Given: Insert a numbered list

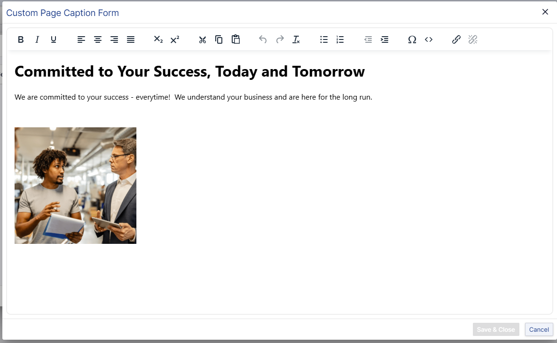Looking at the screenshot, I should (340, 39).
